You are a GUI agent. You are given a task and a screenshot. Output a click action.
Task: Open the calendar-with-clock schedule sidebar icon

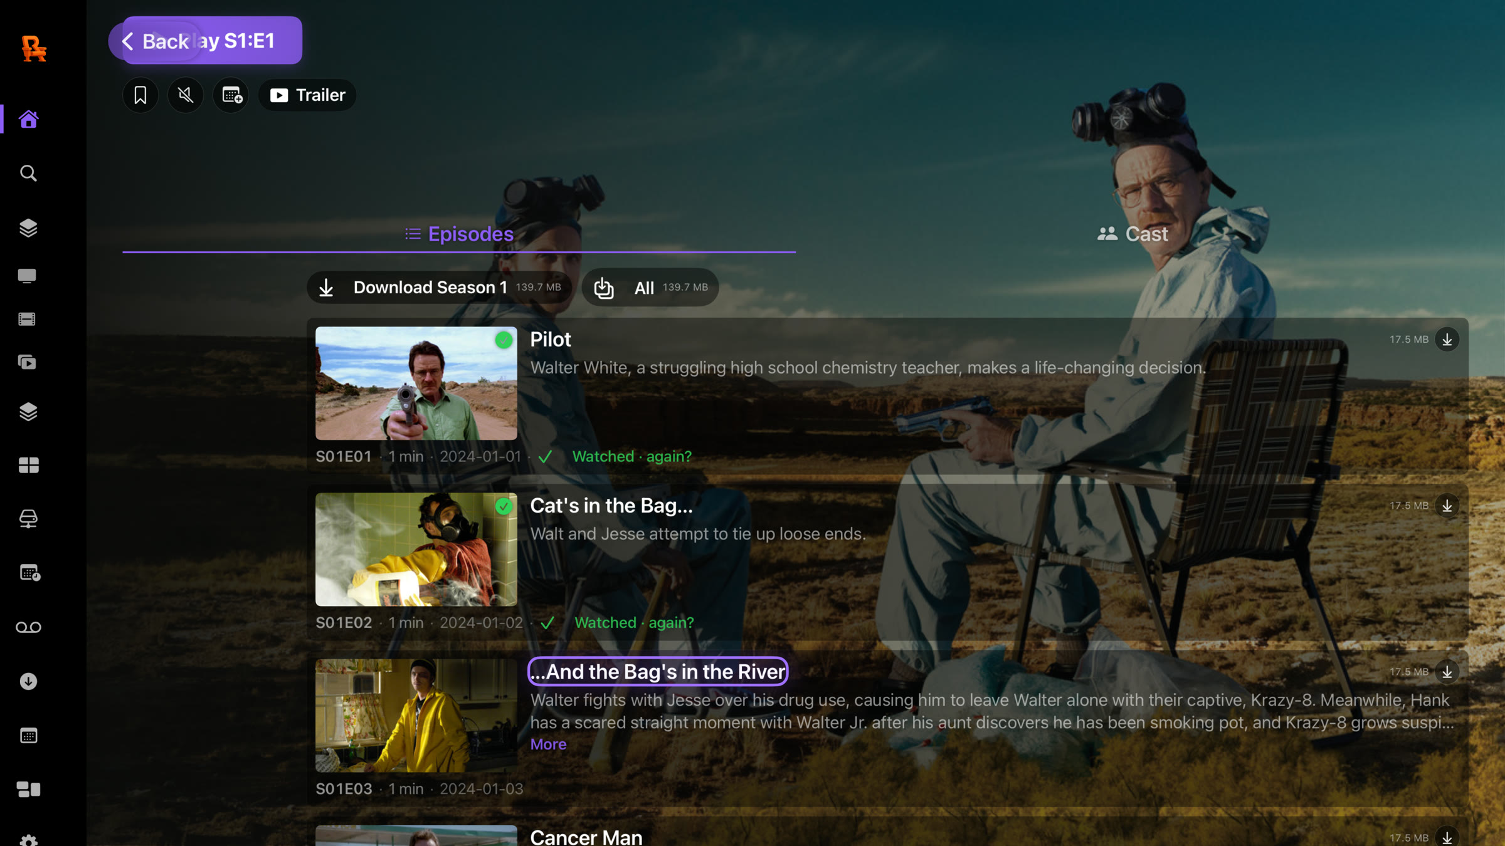click(29, 573)
